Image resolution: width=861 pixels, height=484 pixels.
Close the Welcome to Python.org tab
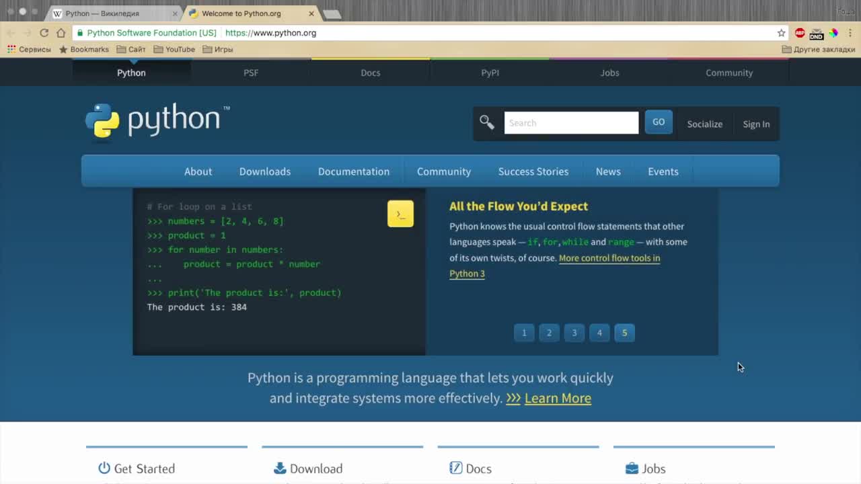click(x=311, y=13)
